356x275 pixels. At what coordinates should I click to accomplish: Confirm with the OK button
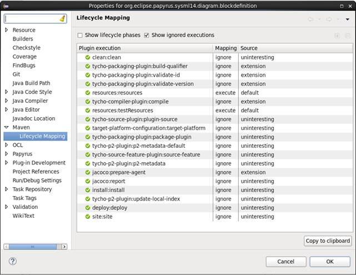(330, 262)
